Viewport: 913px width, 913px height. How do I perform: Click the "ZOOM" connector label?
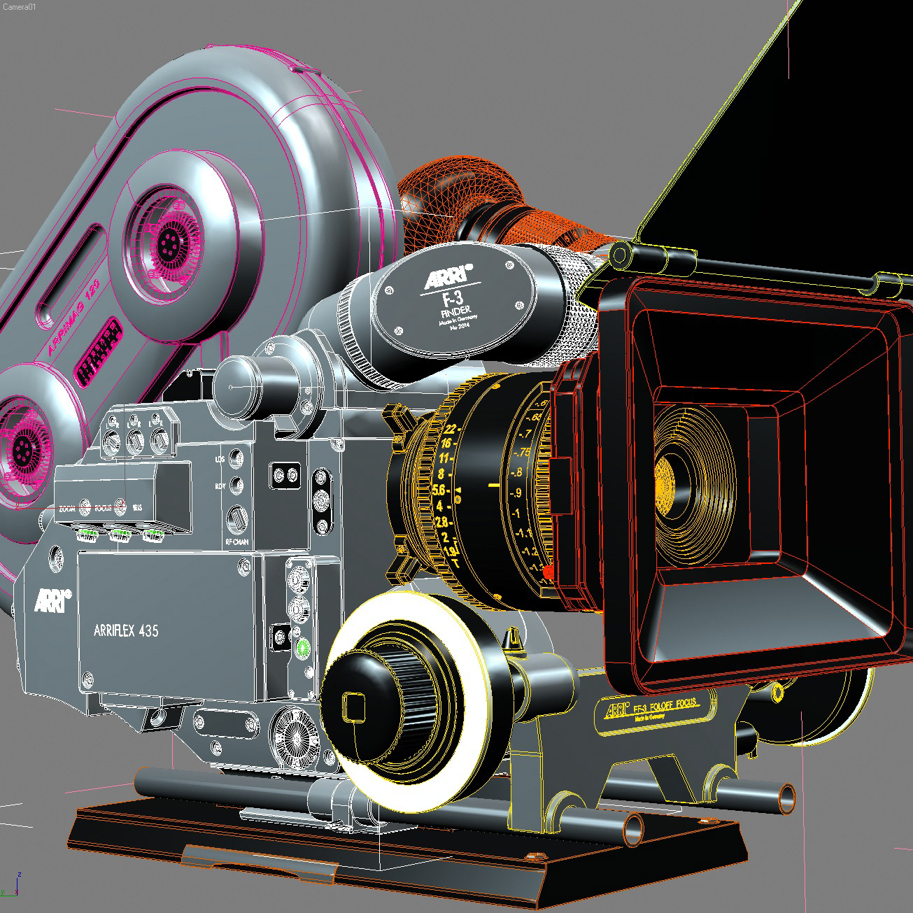(68, 509)
